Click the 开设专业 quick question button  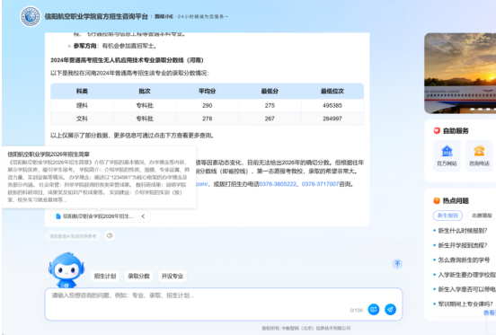pyautogui.click(x=173, y=276)
